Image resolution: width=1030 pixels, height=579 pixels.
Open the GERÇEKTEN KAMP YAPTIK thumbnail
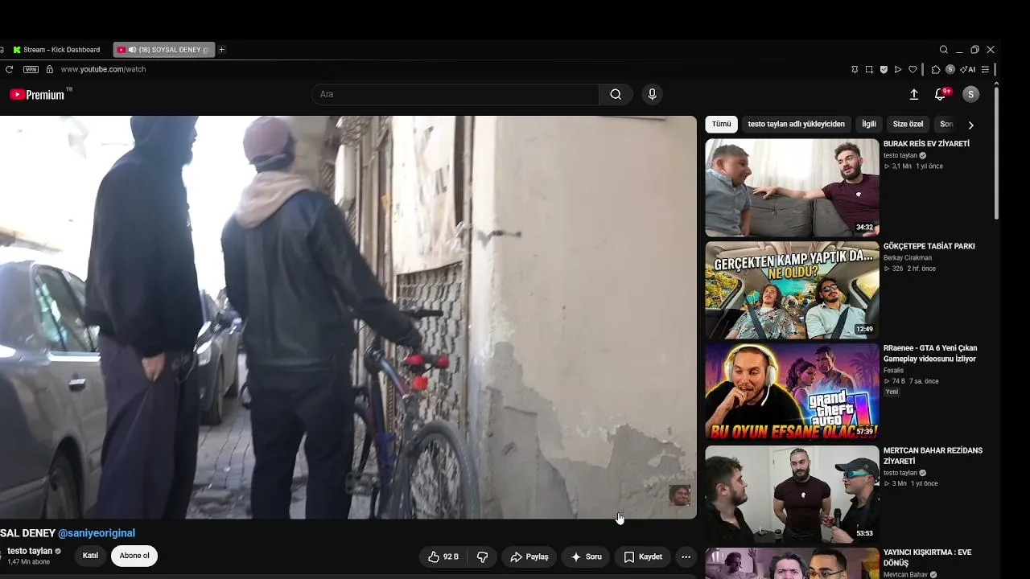(792, 290)
